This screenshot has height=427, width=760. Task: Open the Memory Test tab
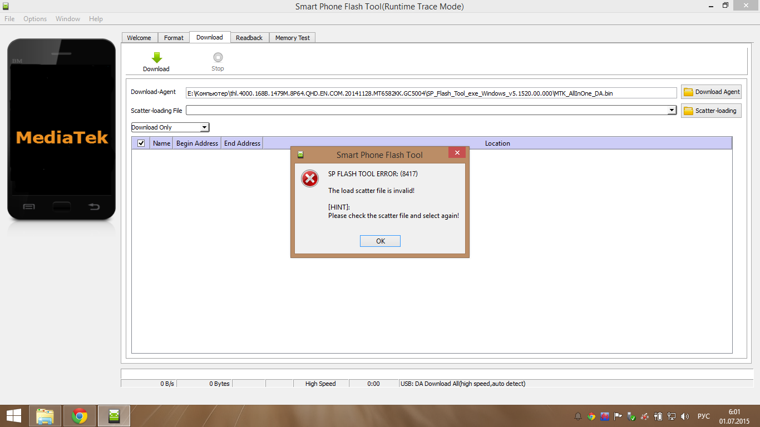tap(293, 38)
